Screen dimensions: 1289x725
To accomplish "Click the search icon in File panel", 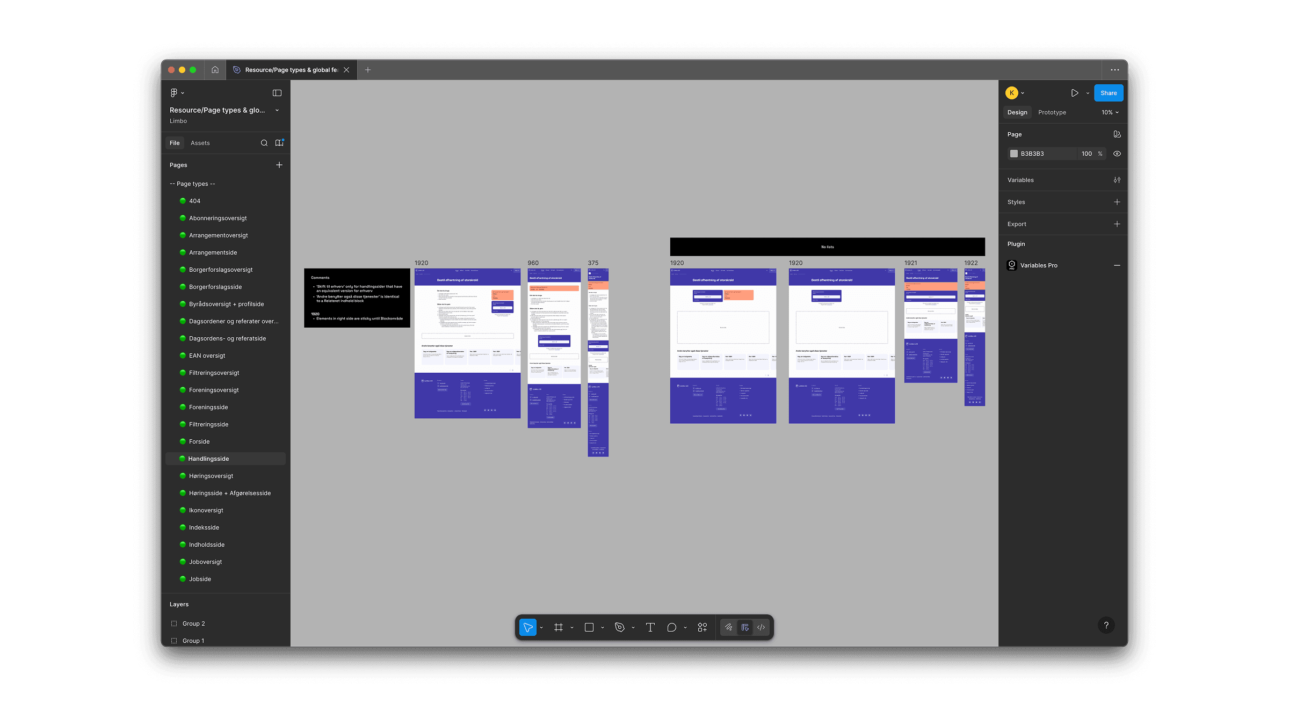I will click(x=264, y=143).
